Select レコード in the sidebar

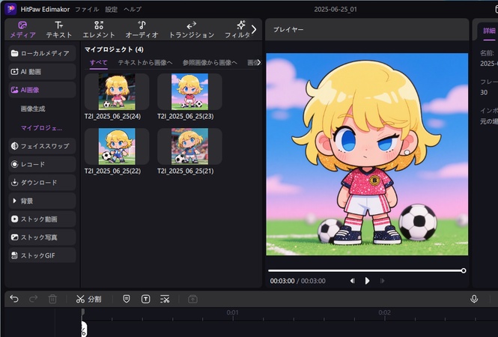pyautogui.click(x=42, y=164)
